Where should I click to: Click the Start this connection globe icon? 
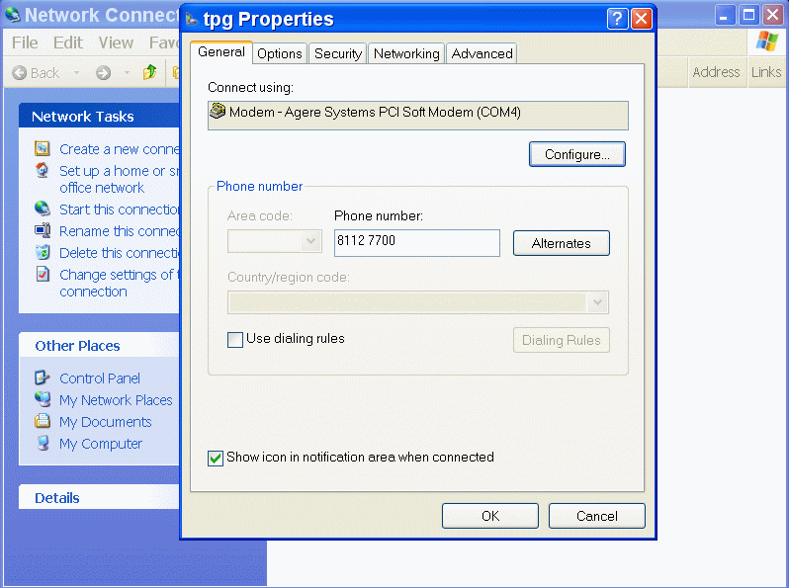pyautogui.click(x=43, y=209)
